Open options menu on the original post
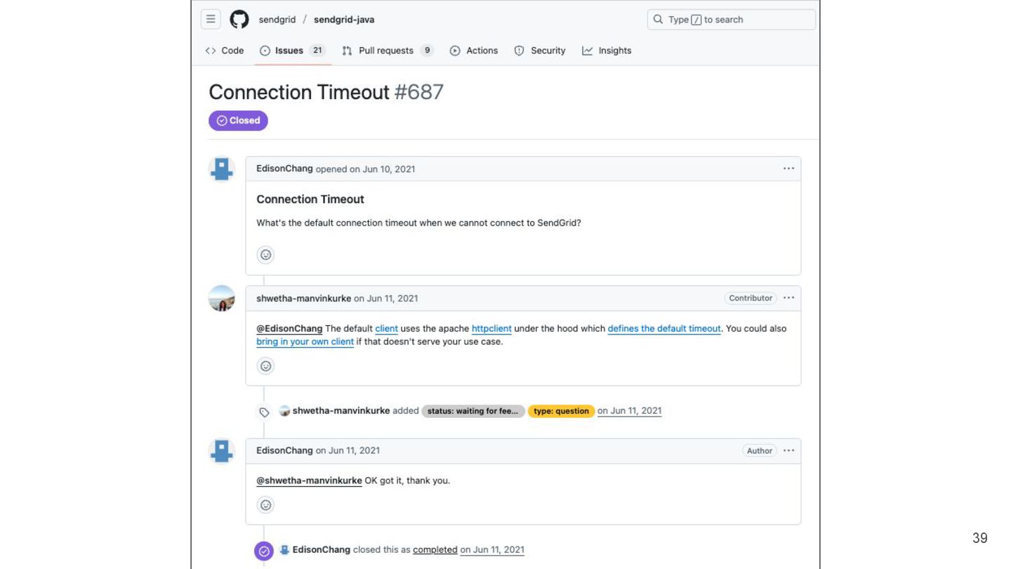The width and height of the screenshot is (1011, 569). pyautogui.click(x=788, y=169)
